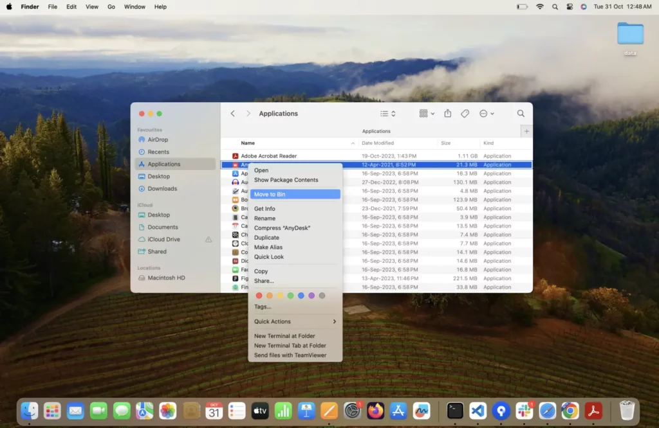The image size is (659, 428).
Task: Open the Finder search magnifier icon
Action: 521,114
